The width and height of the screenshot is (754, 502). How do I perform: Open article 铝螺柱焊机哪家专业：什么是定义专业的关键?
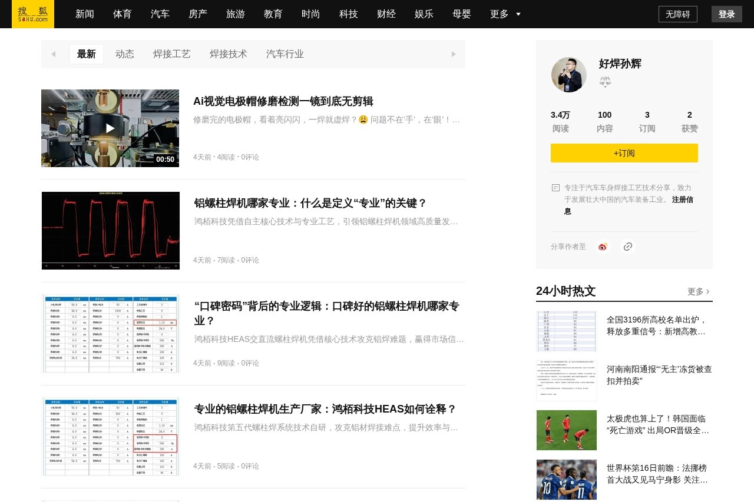coord(310,203)
